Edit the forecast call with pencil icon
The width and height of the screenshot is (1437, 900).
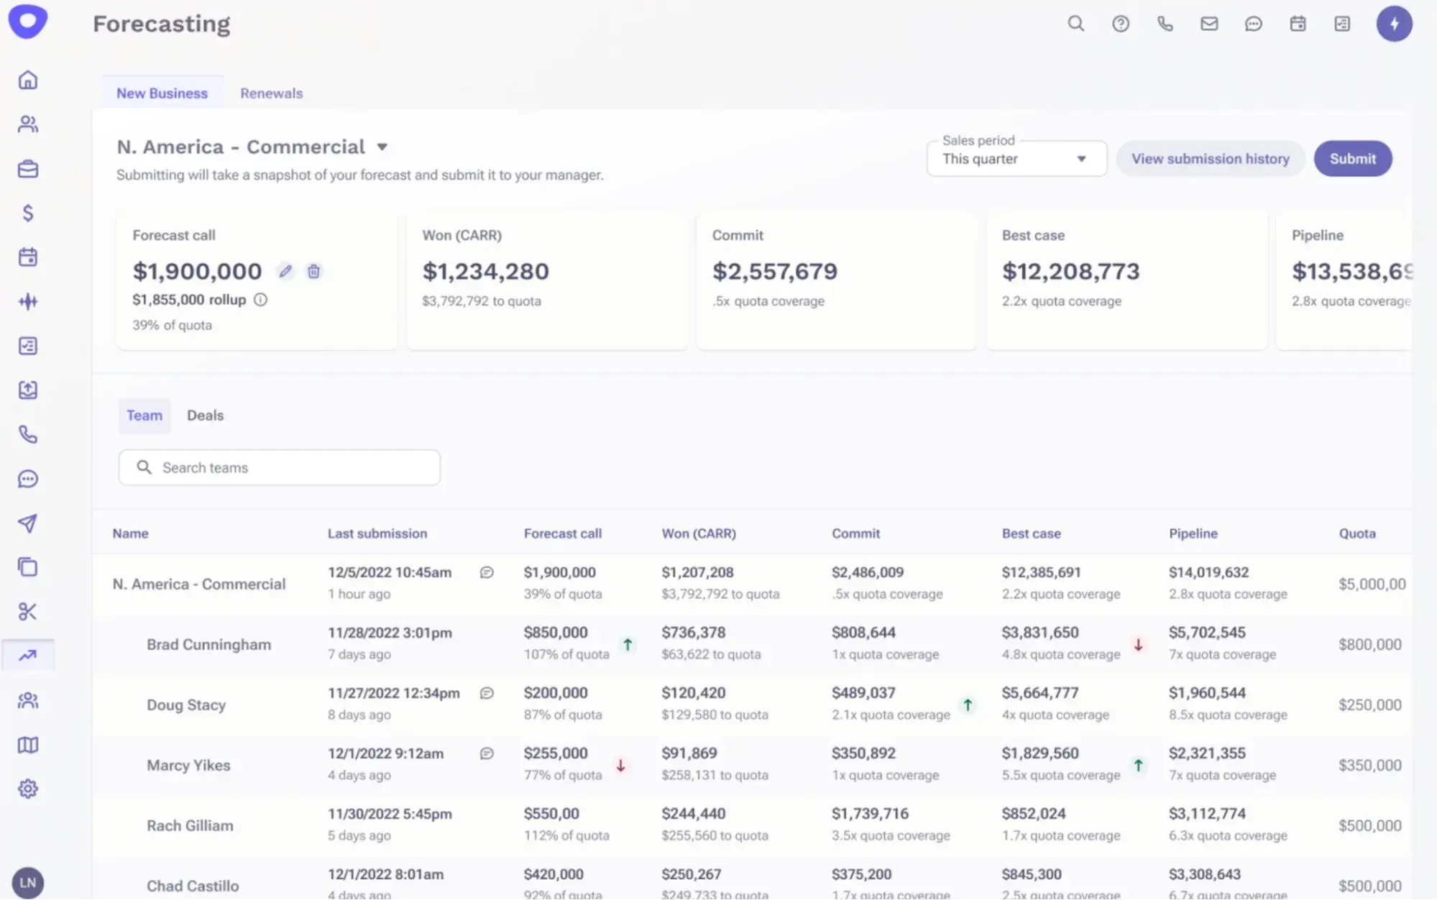coord(285,271)
